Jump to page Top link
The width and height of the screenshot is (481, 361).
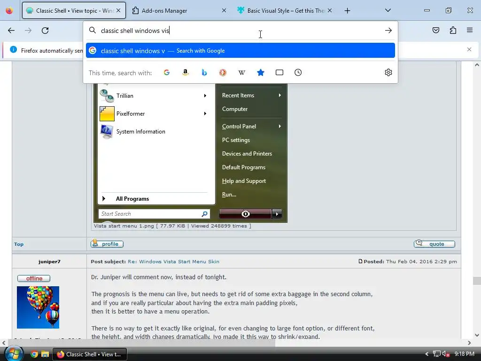coord(19,244)
